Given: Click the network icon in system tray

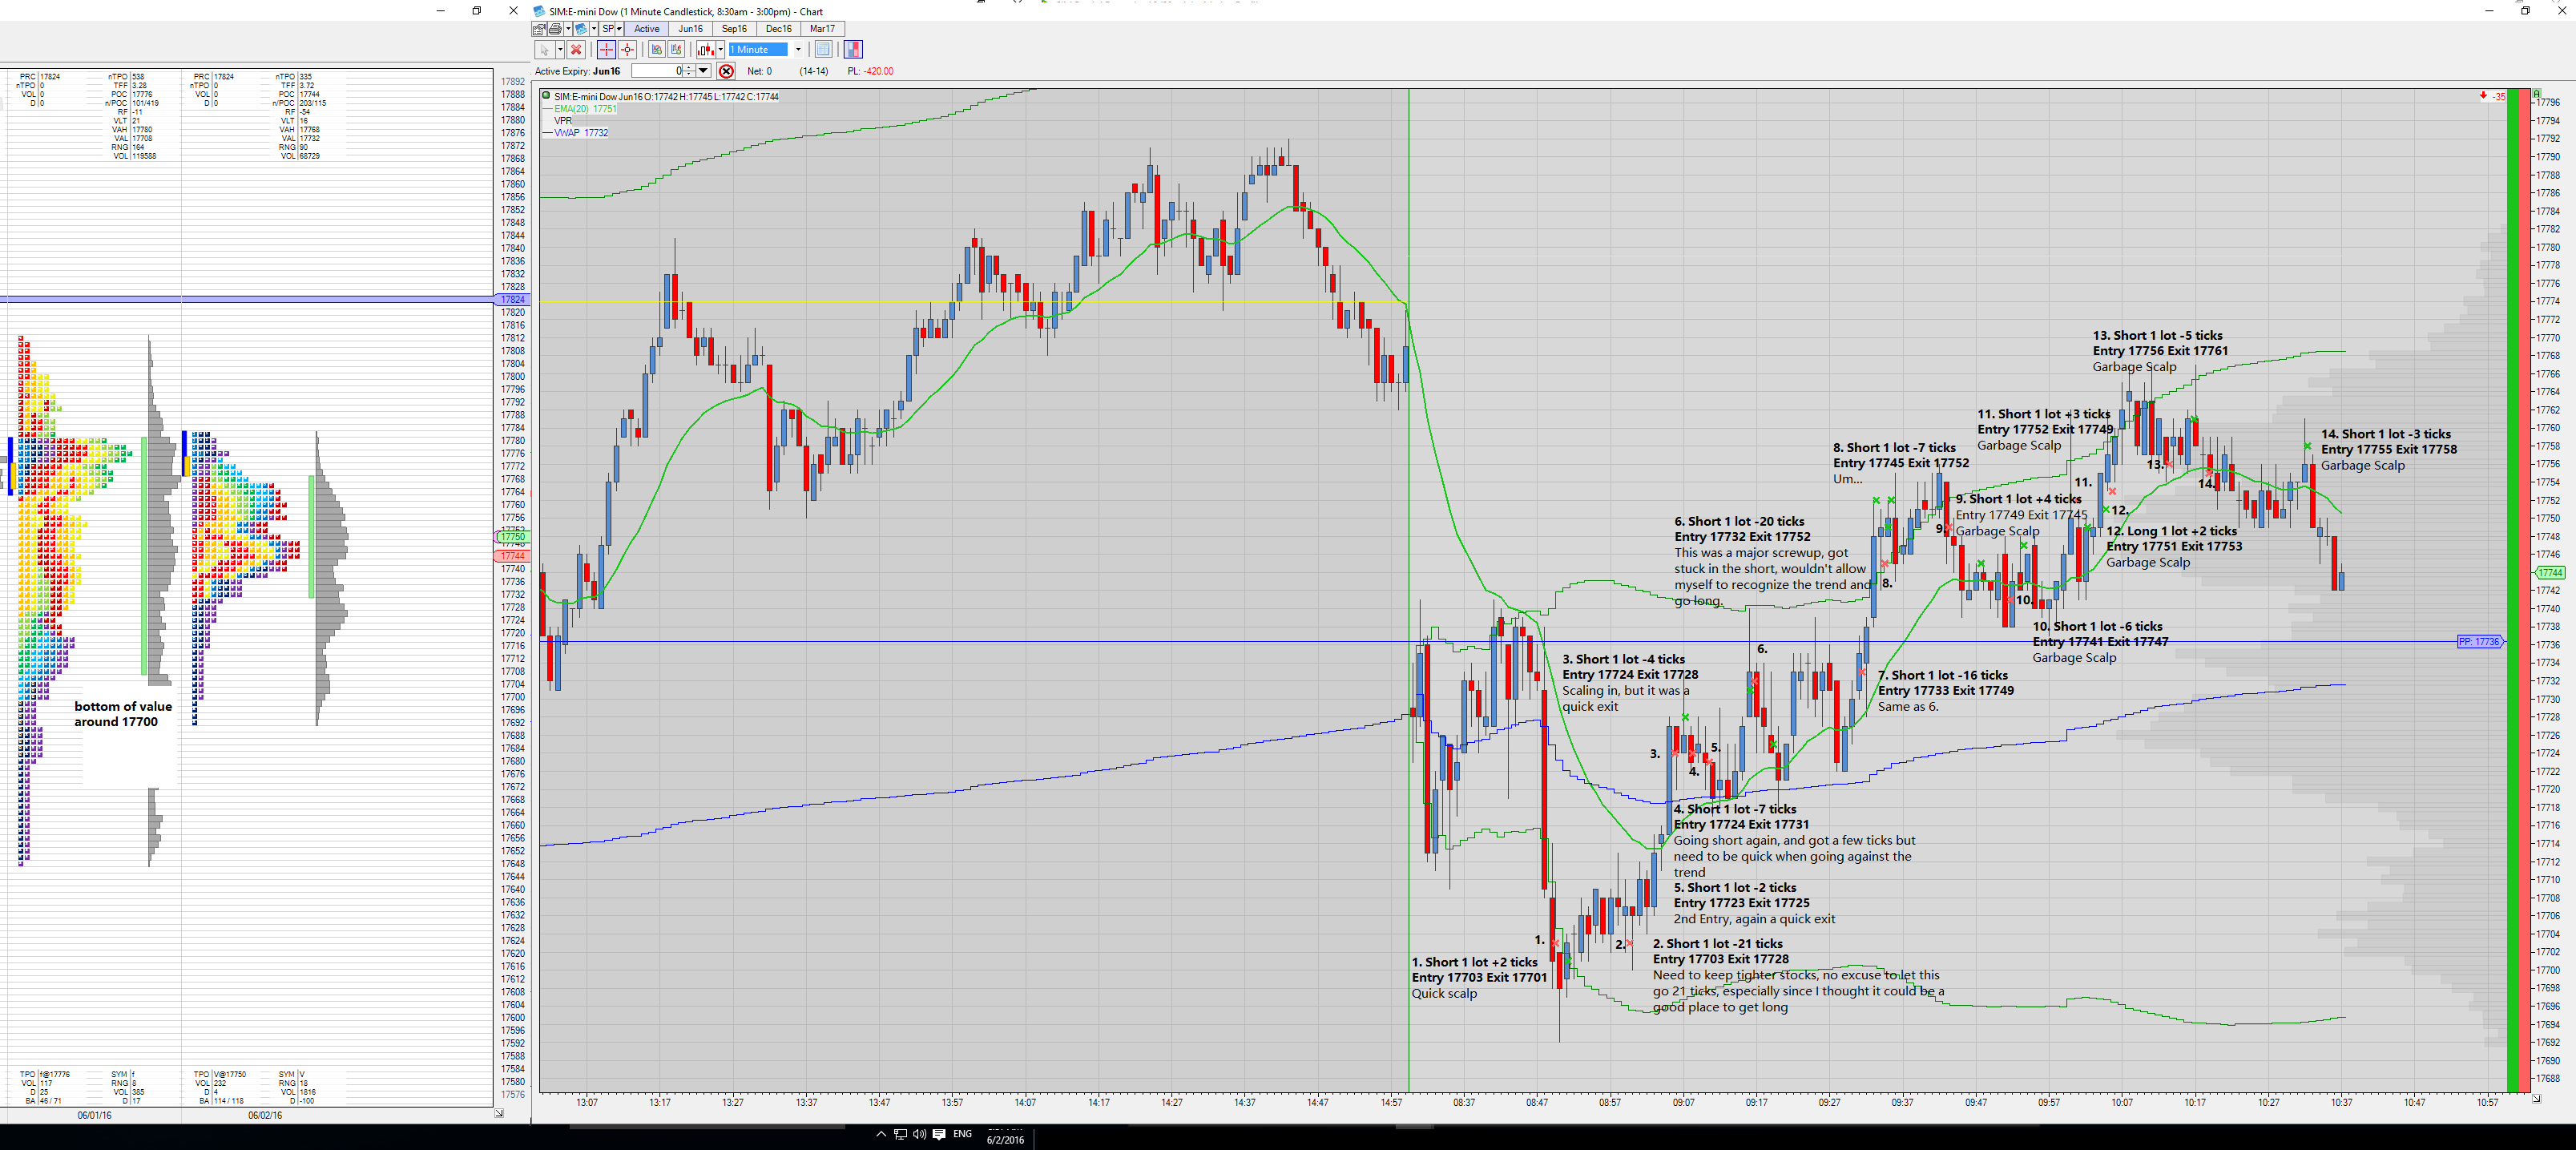Looking at the screenshot, I should coord(900,1134).
